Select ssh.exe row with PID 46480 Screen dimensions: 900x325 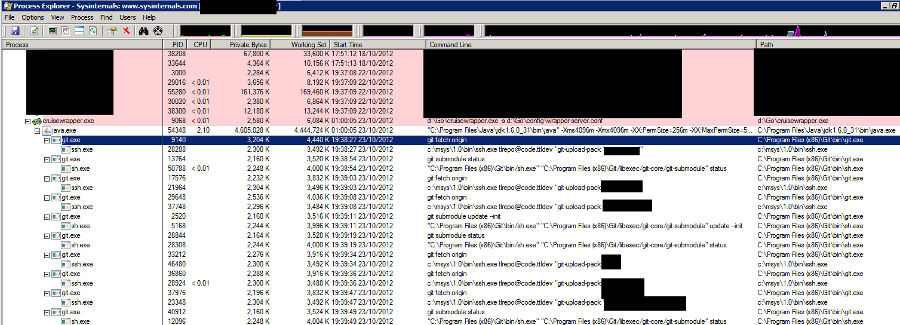[x=451, y=264]
